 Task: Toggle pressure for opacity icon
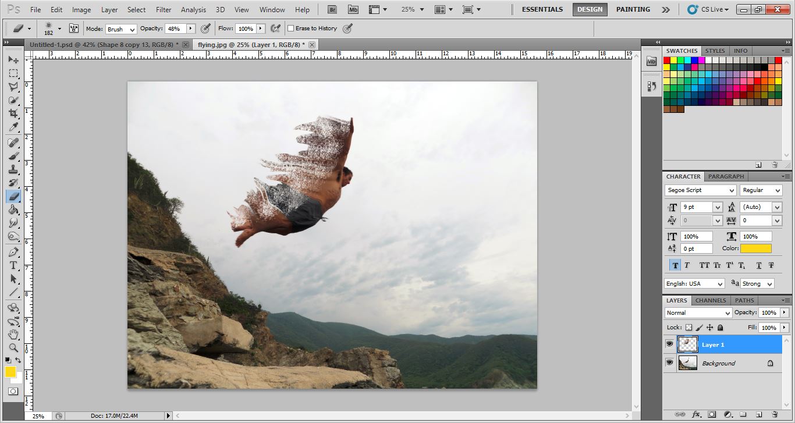(205, 29)
